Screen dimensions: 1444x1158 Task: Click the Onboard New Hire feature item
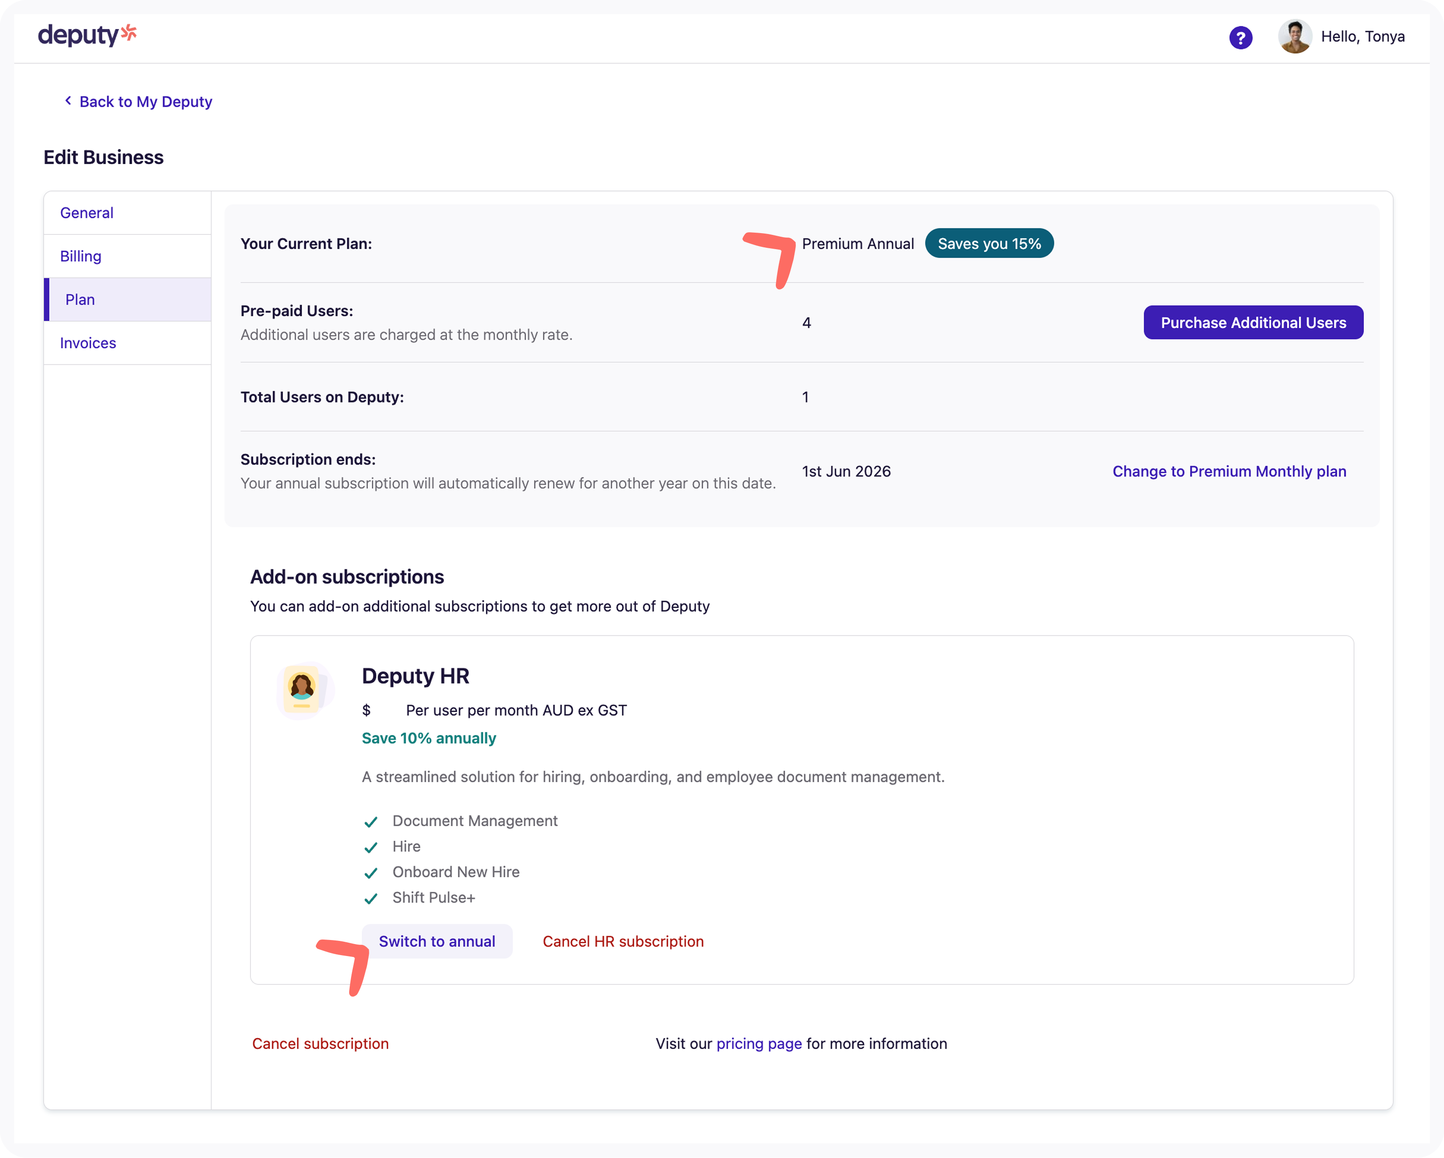click(456, 872)
